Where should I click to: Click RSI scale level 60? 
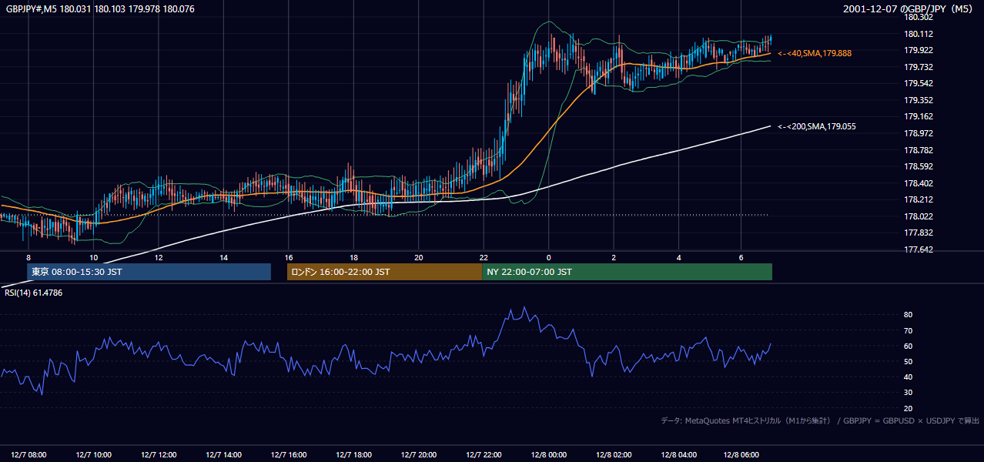908,346
